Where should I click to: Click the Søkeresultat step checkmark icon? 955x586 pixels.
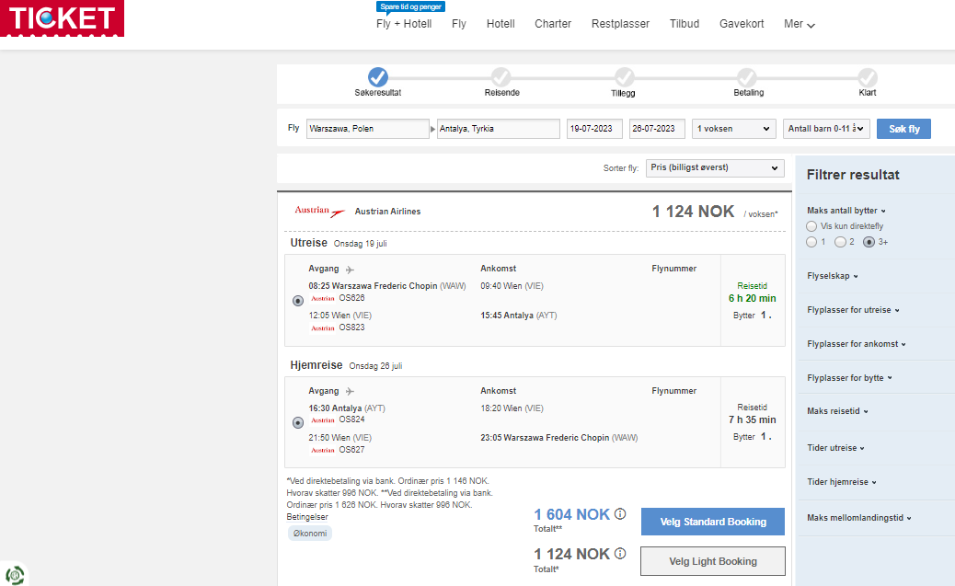(377, 77)
